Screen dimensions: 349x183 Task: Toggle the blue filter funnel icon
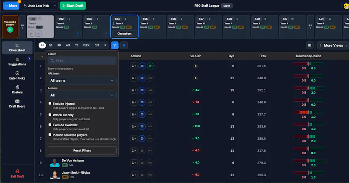pyautogui.click(x=115, y=45)
